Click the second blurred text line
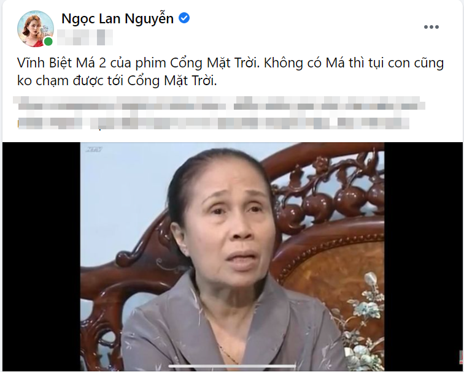This screenshot has height=372, width=464. click(213, 124)
